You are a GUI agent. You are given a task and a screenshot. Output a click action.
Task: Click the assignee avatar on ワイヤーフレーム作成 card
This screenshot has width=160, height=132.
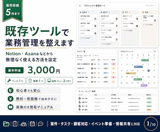point(117,26)
